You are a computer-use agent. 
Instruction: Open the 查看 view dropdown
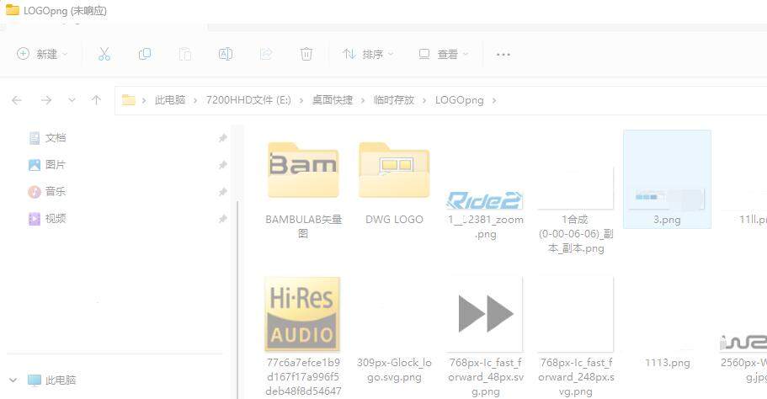[x=444, y=54]
